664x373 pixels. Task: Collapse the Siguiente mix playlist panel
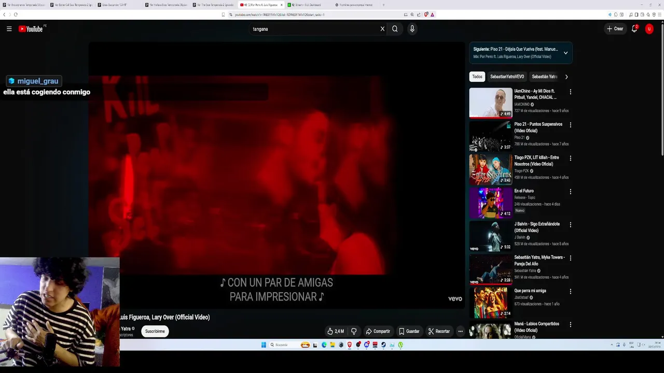coord(565,53)
